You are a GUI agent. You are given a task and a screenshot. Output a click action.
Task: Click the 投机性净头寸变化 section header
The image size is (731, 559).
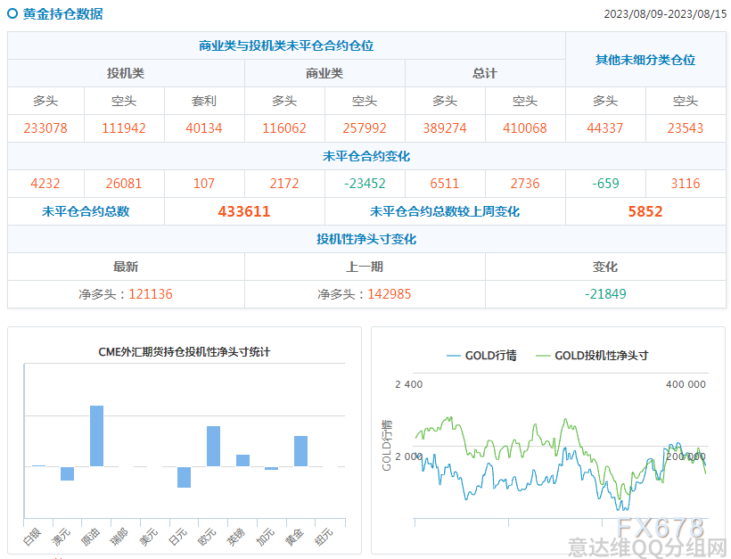pyautogui.click(x=366, y=239)
